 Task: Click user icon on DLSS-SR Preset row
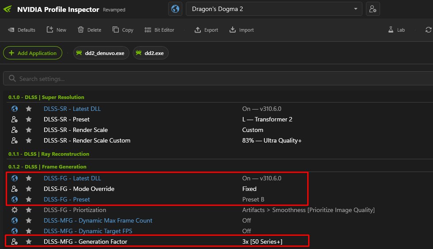(x=15, y=119)
